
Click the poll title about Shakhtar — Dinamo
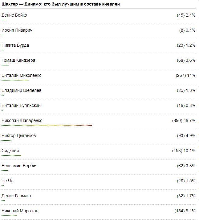point(61,4)
